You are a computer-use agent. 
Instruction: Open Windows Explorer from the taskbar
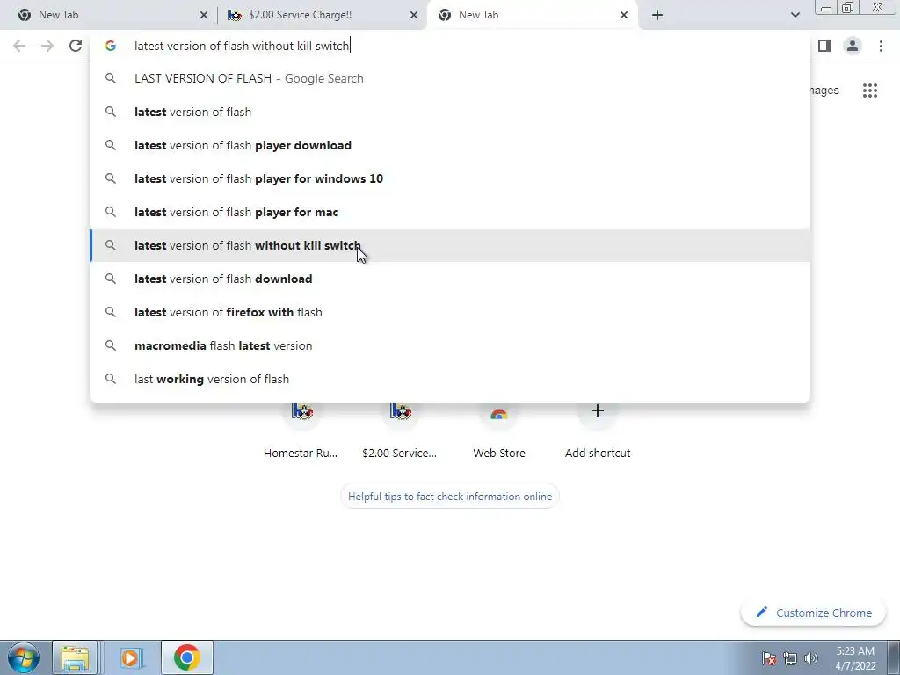pyautogui.click(x=76, y=657)
